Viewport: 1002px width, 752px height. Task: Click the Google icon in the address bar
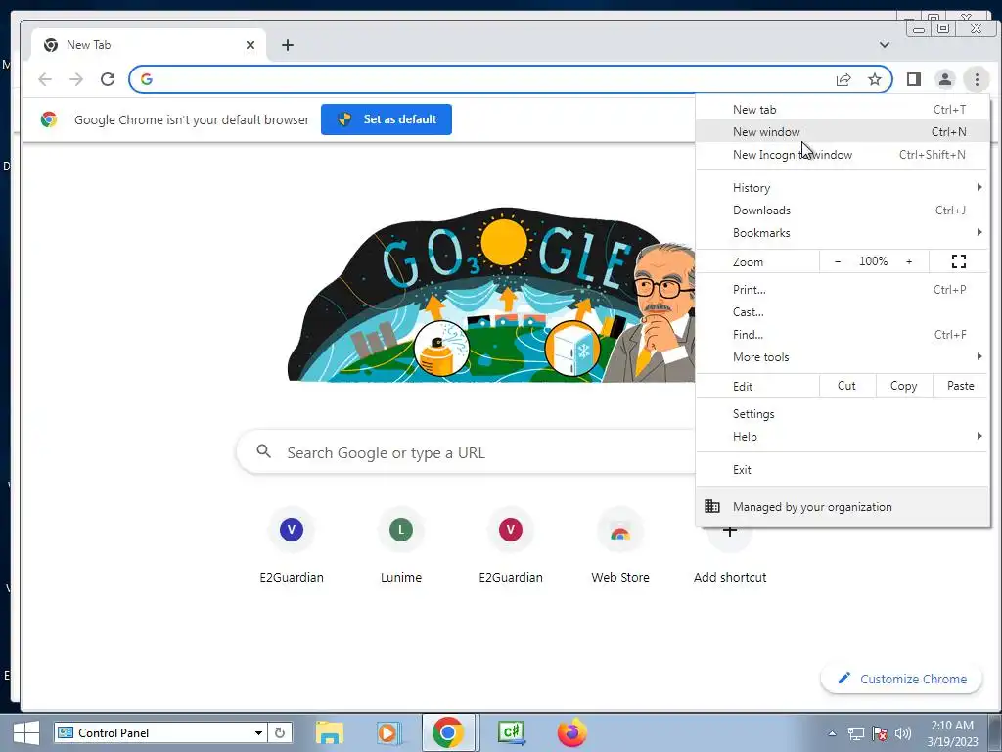(x=147, y=79)
